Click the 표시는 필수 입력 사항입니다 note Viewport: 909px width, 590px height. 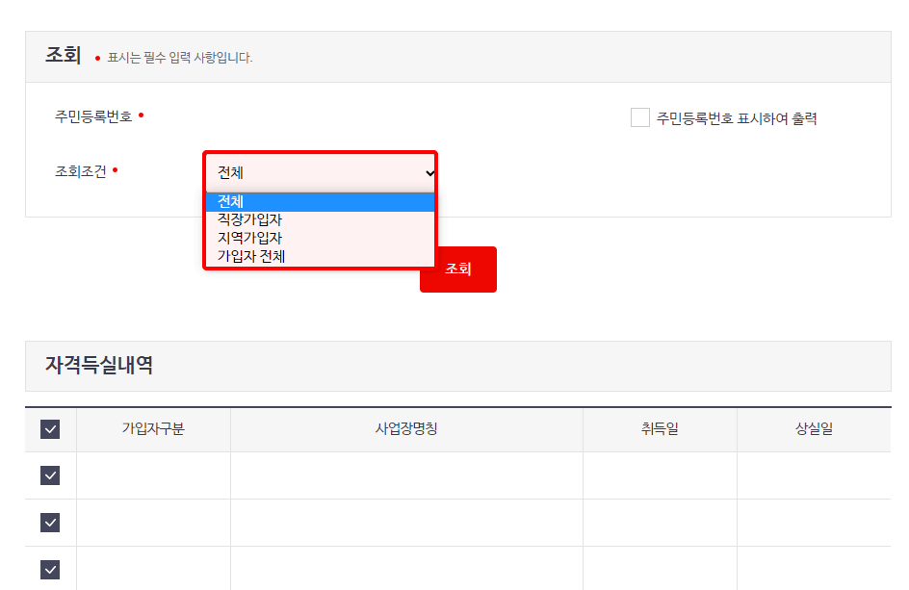tap(180, 58)
